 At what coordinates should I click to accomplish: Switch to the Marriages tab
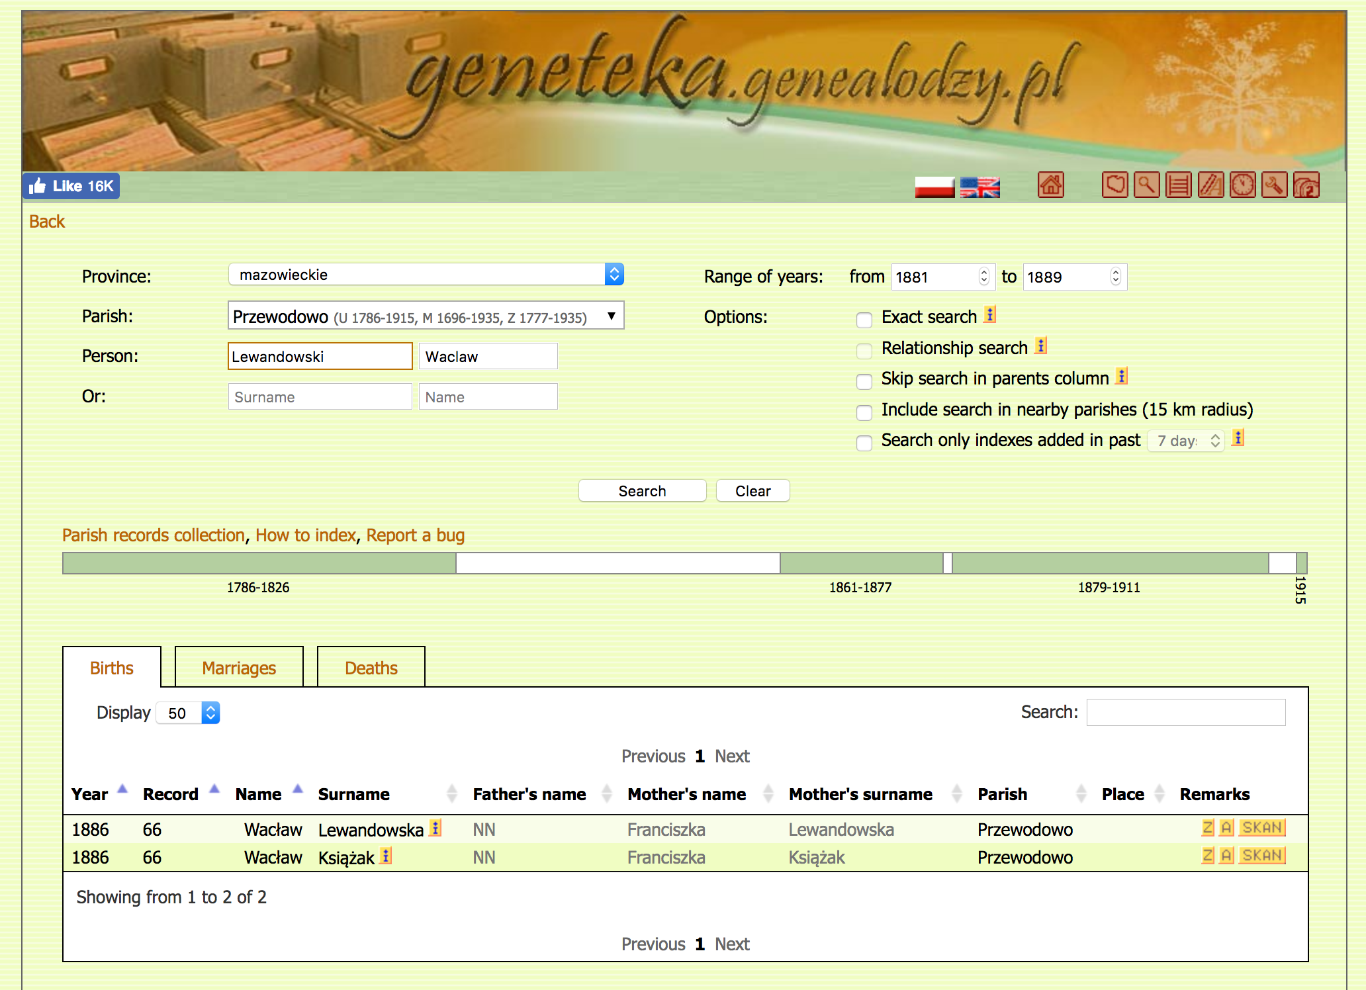coord(239,668)
